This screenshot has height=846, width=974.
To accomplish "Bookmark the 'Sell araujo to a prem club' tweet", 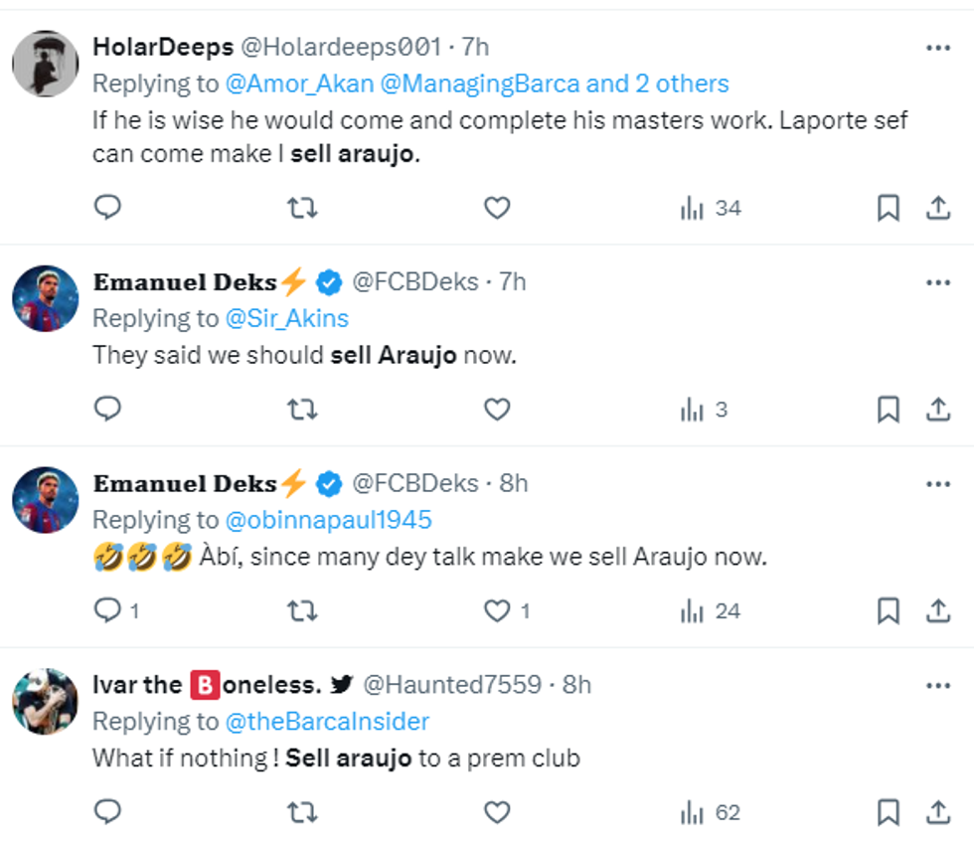I will point(888,812).
